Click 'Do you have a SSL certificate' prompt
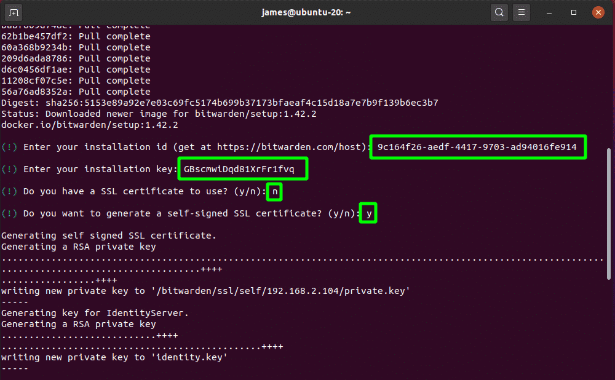Screen dimensions: 615x380 pos(145,191)
